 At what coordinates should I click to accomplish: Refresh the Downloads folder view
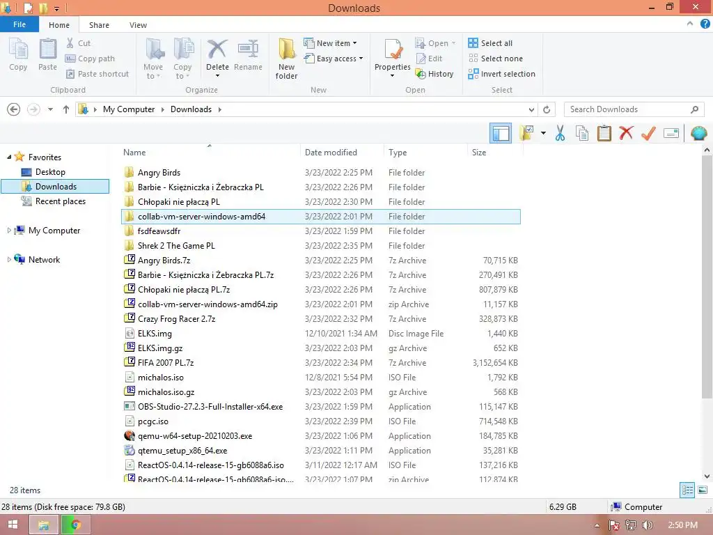[547, 109]
